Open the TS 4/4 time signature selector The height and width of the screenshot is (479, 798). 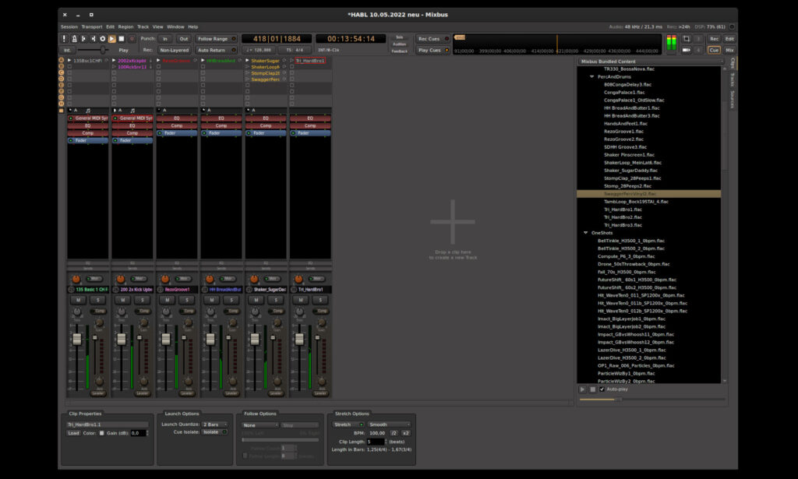pyautogui.click(x=295, y=50)
